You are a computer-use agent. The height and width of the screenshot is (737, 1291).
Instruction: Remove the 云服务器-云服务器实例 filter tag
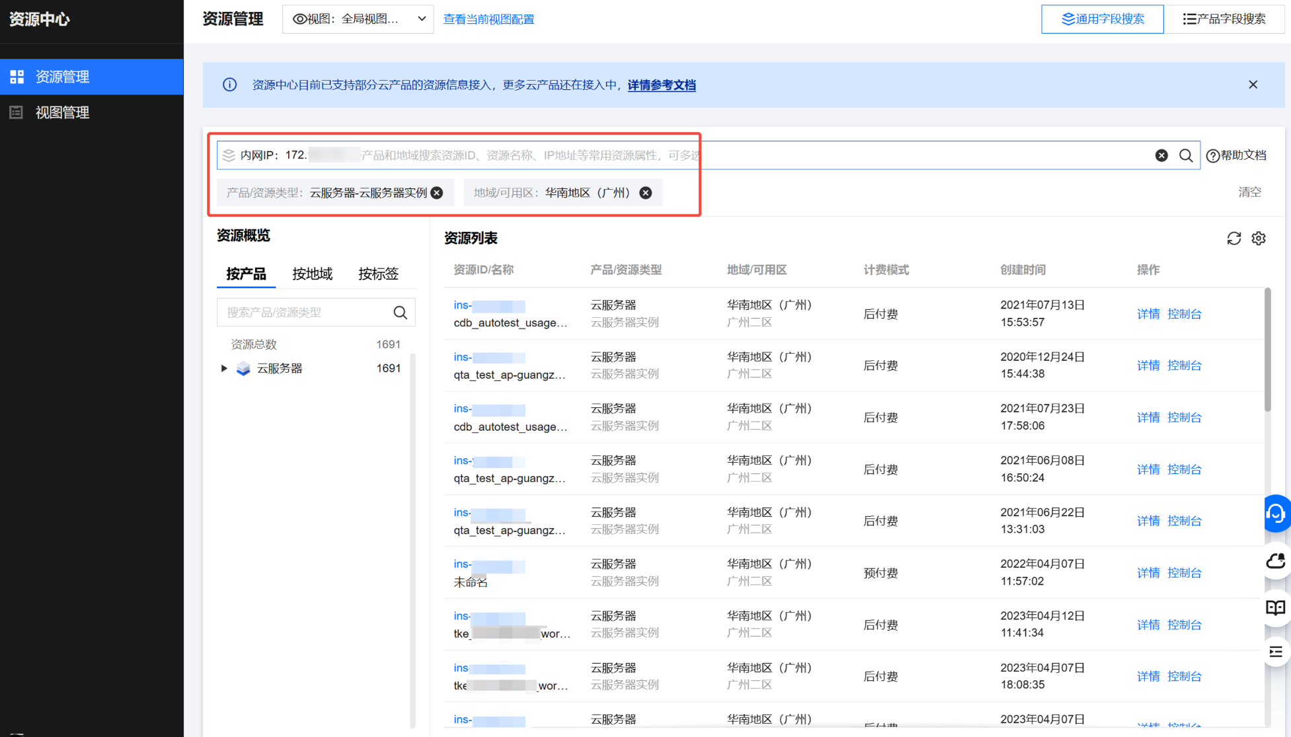click(437, 193)
